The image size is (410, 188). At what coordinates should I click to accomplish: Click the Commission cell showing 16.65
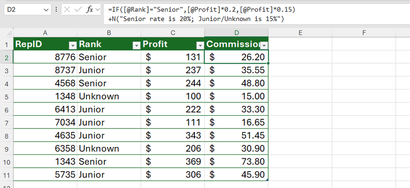[x=237, y=122]
